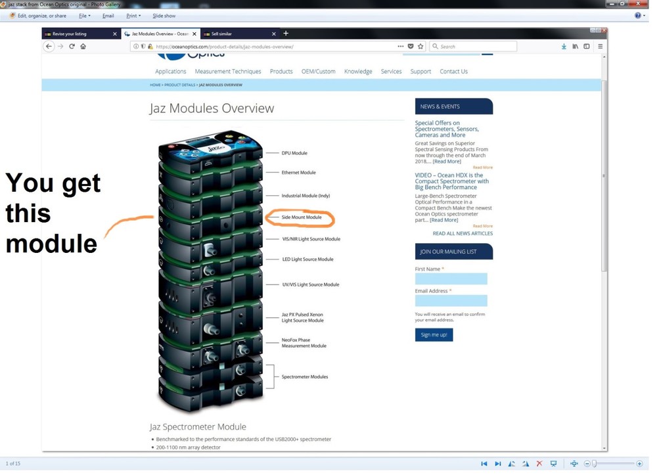The height and width of the screenshot is (475, 657).
Task: Open browser hamburger menu
Action: coord(600,47)
